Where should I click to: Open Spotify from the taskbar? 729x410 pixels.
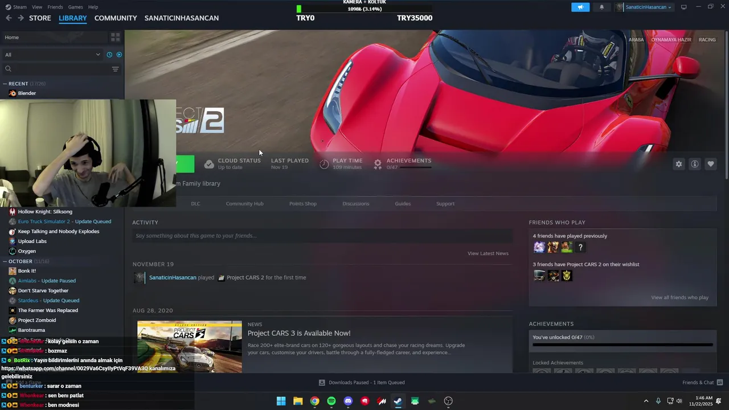pyautogui.click(x=331, y=401)
